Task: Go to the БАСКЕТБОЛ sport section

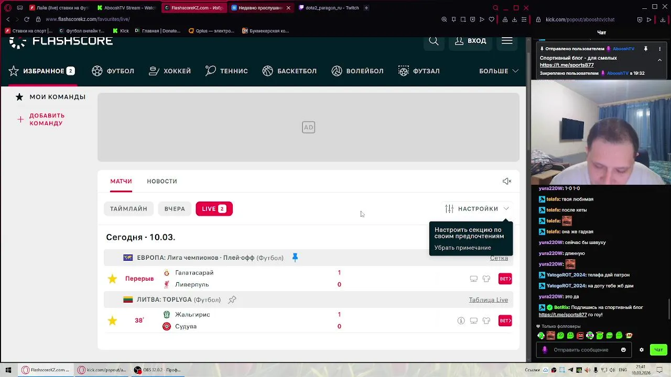Action: pyautogui.click(x=289, y=71)
